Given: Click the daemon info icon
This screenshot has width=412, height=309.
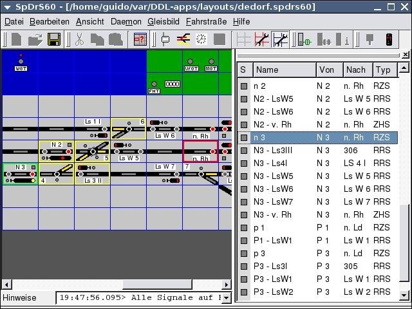Looking at the screenshot, I should 342,40.
